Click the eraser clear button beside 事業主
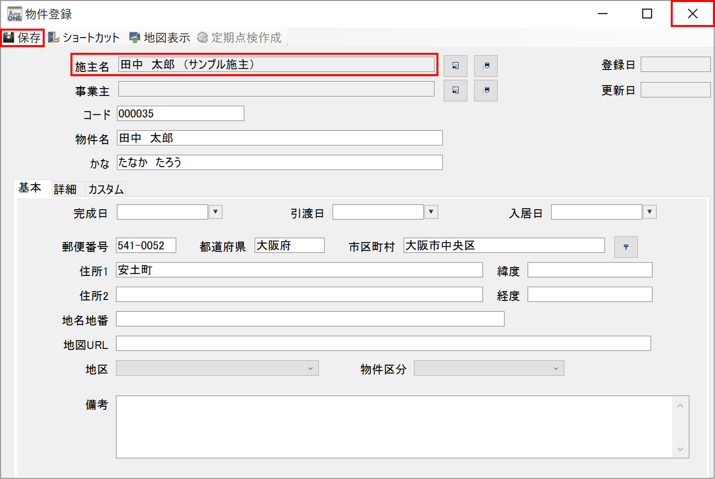This screenshot has height=479, width=715. [486, 90]
